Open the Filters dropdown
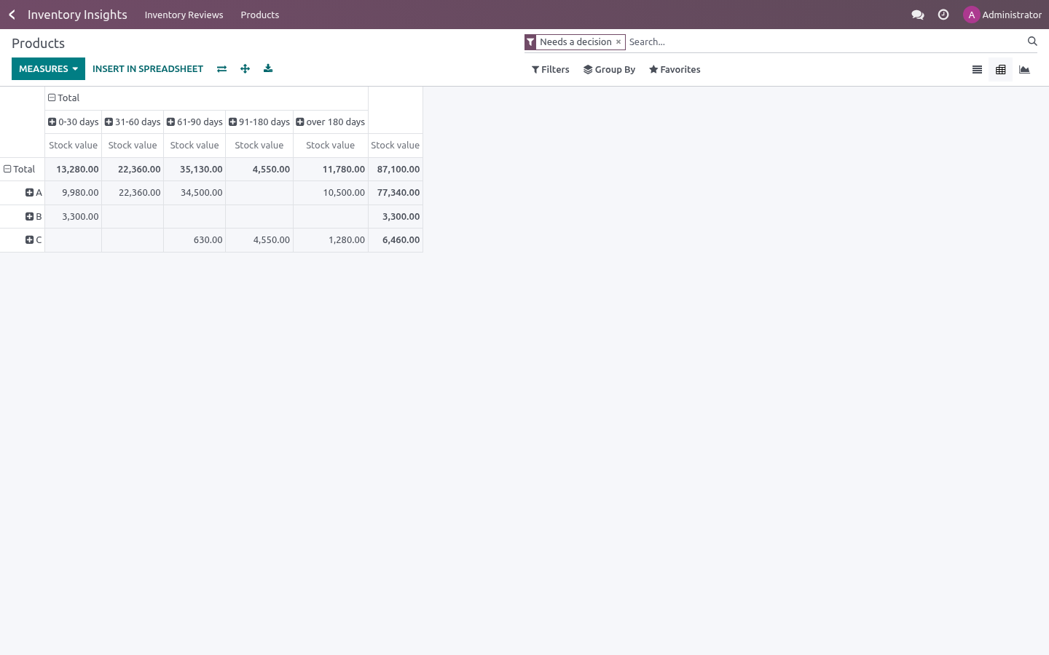The image size is (1049, 655). [551, 70]
